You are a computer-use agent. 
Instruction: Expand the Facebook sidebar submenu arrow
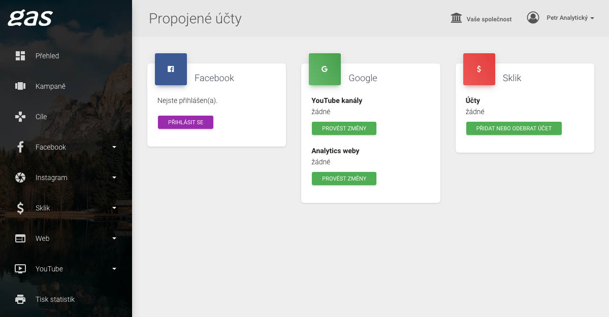click(114, 147)
